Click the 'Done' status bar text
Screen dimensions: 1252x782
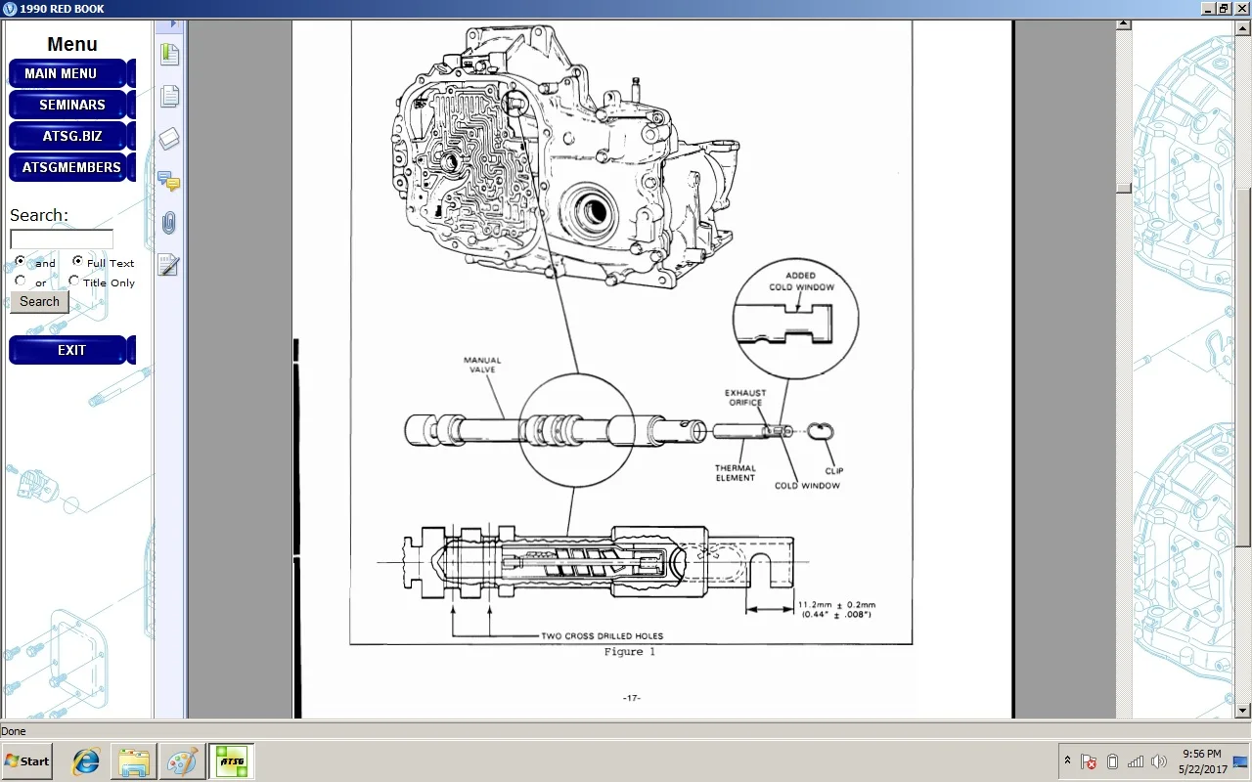click(14, 731)
